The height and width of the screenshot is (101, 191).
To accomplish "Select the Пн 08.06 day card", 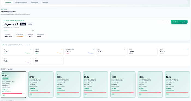I will [68, 84].
